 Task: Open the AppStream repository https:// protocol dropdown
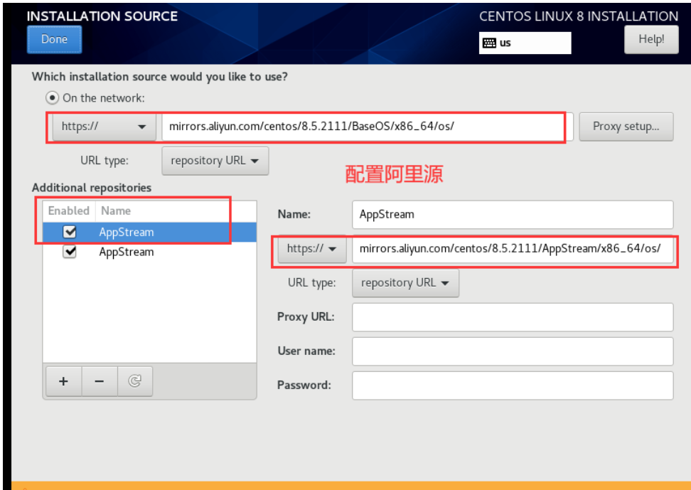[x=311, y=249]
